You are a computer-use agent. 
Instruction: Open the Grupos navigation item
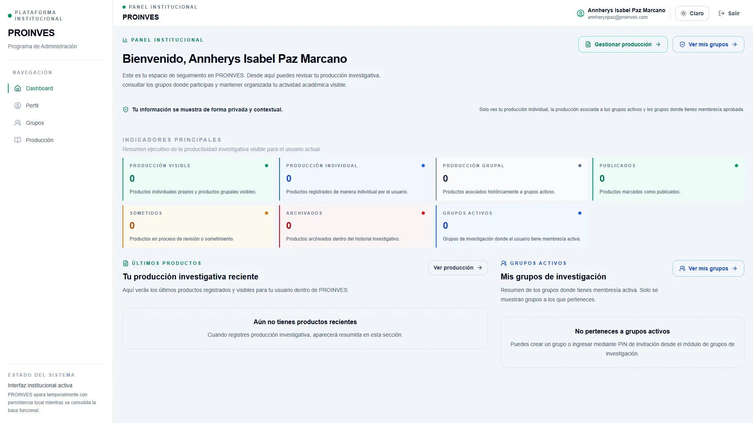point(57,123)
